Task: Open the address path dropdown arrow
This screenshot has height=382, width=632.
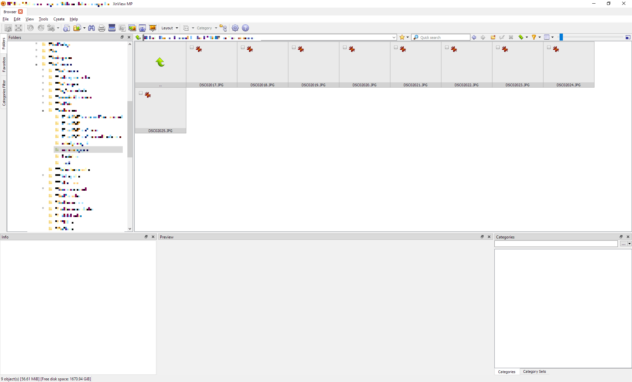Action: point(394,37)
